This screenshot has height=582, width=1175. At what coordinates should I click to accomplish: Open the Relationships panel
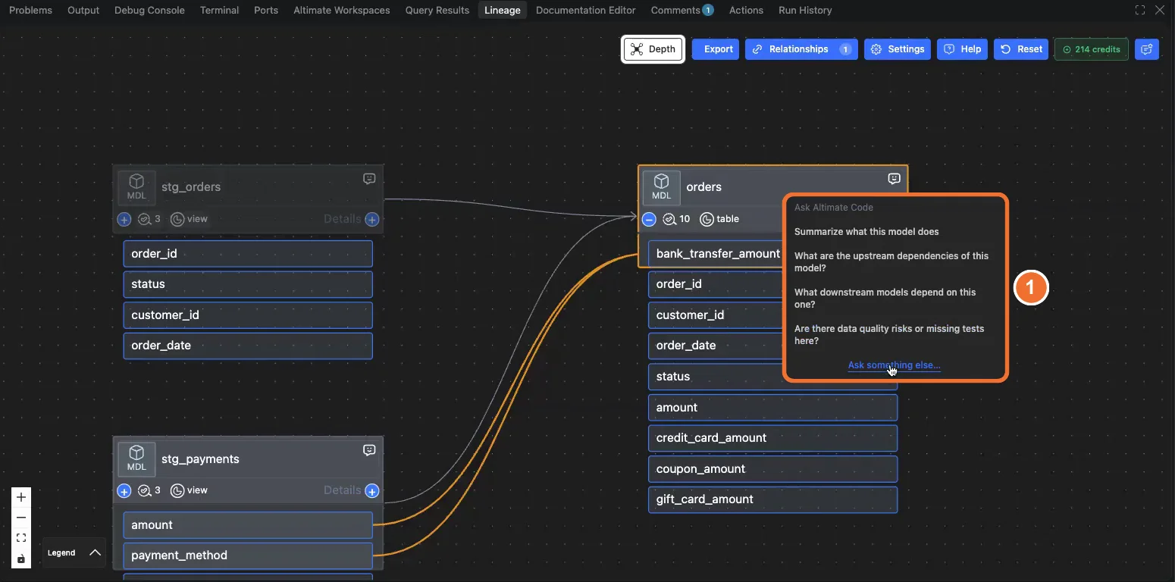[801, 49]
